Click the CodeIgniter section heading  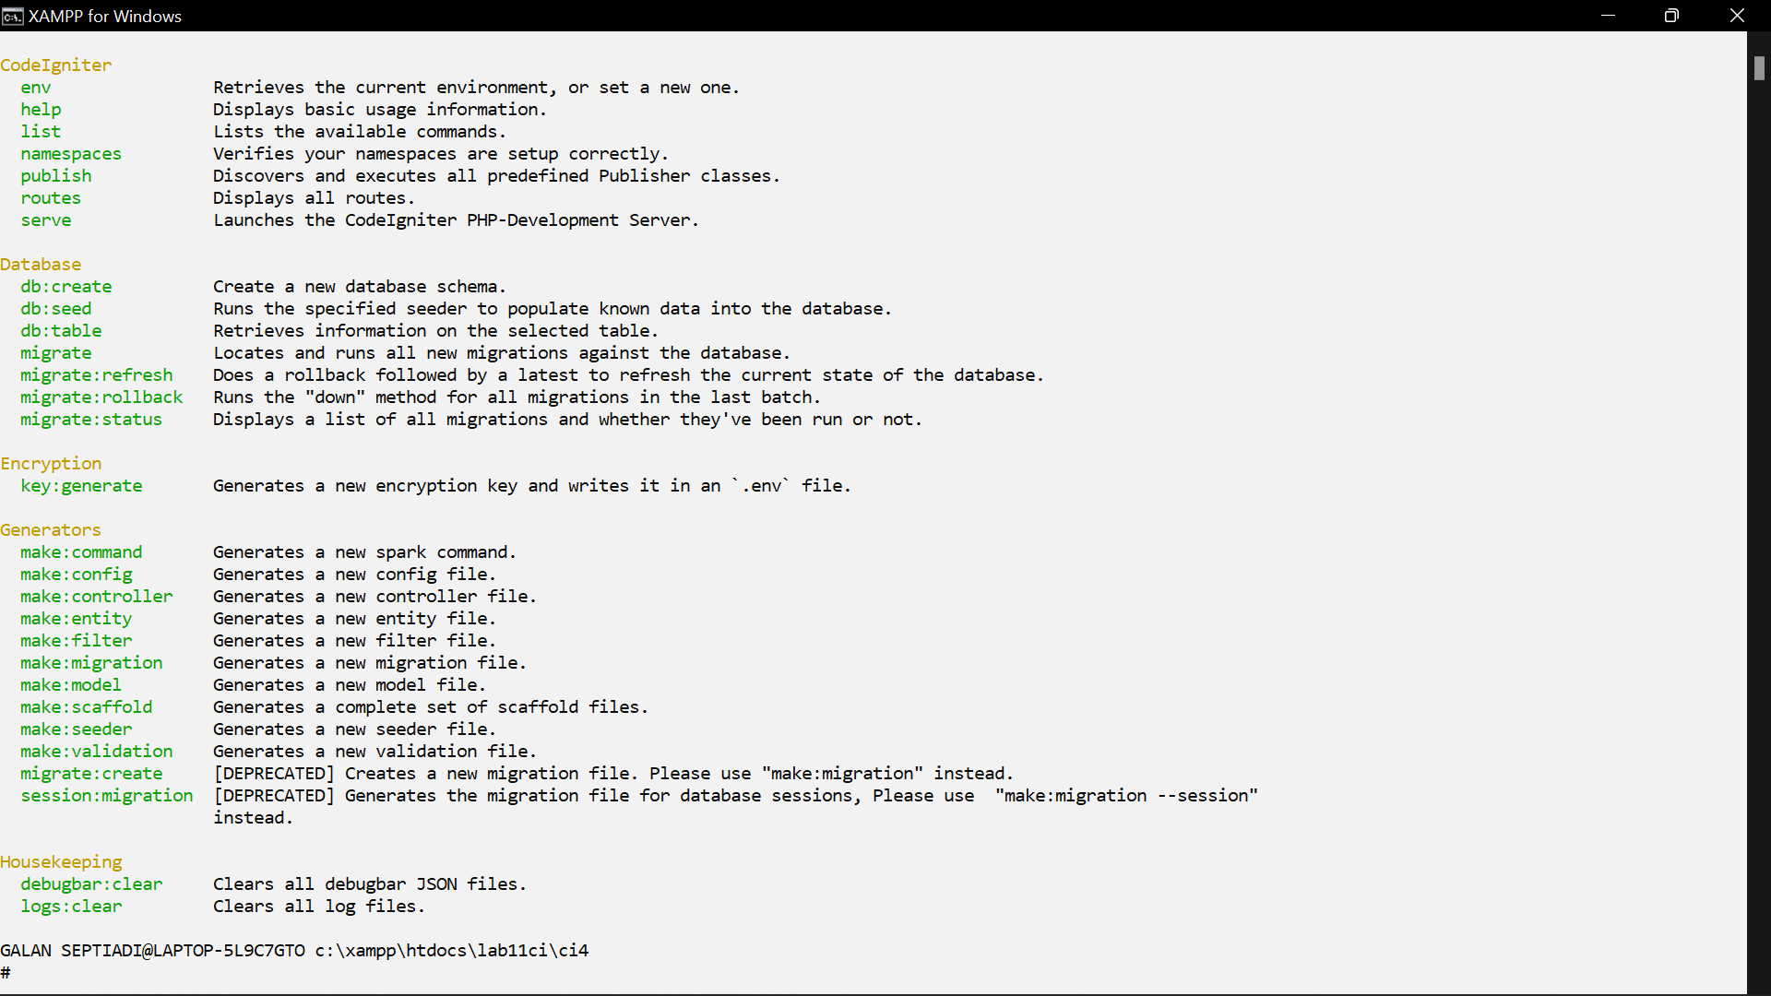tap(55, 65)
